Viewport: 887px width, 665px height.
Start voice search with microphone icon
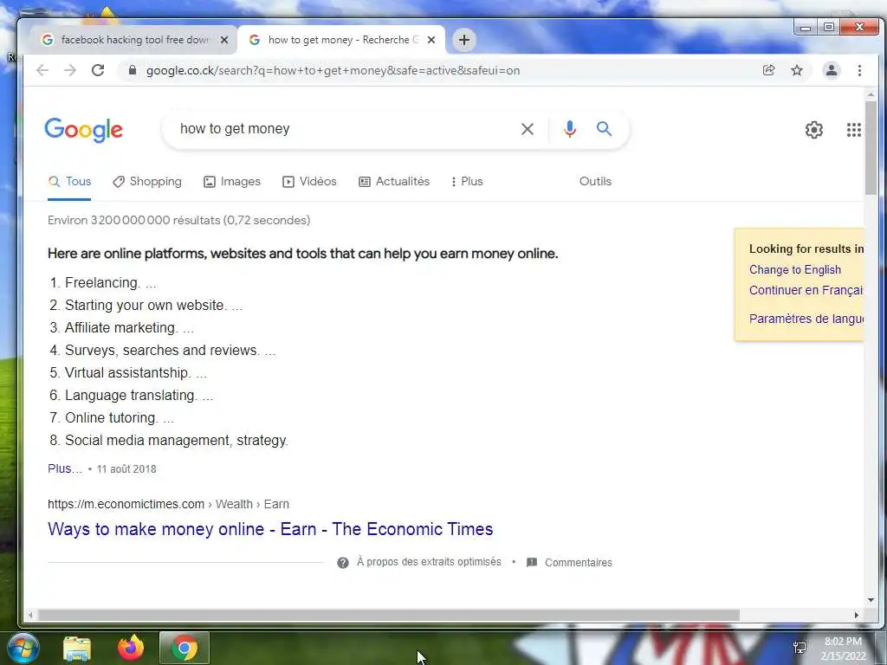[x=570, y=129]
